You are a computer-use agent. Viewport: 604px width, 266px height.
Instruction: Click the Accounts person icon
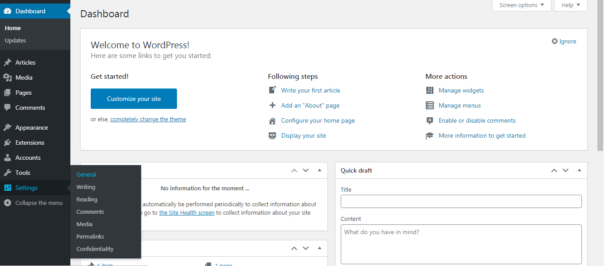coord(8,158)
